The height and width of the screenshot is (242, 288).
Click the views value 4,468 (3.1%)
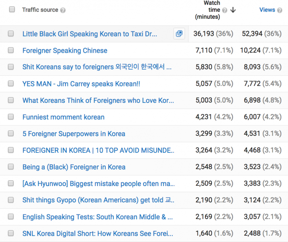262,150
